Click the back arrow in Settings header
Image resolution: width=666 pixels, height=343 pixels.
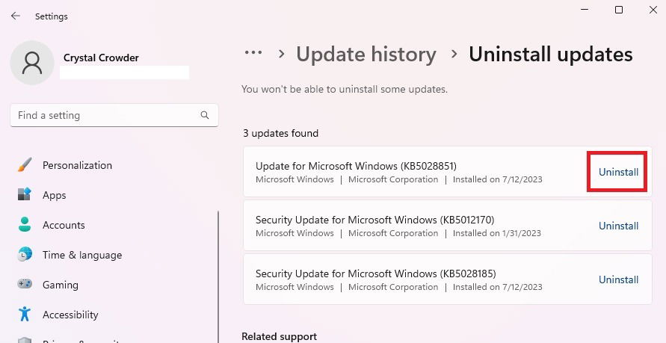tap(15, 16)
